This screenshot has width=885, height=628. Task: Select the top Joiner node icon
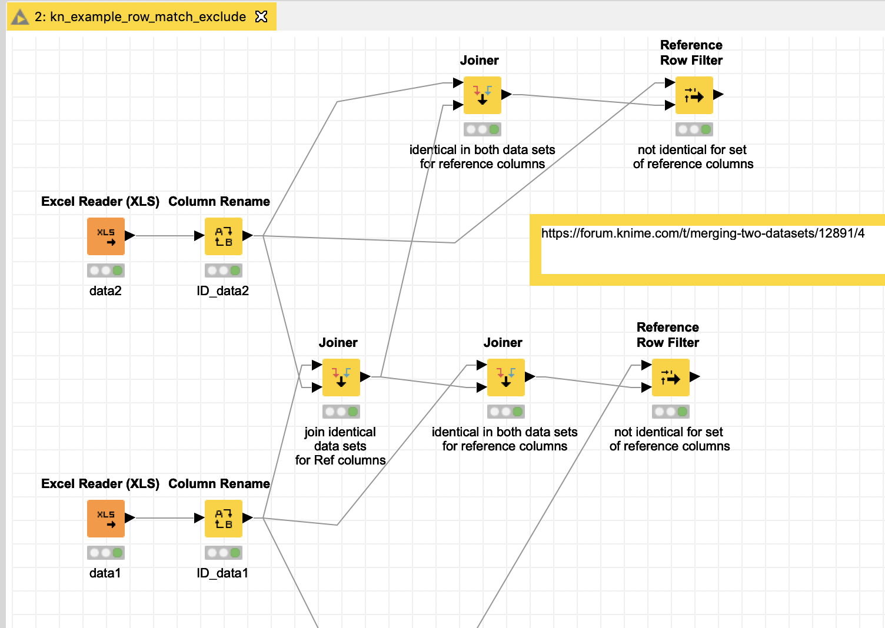[483, 95]
